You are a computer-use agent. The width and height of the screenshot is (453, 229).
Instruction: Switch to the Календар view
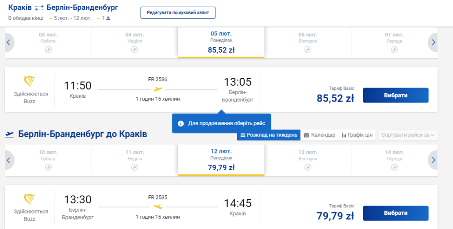[319, 135]
